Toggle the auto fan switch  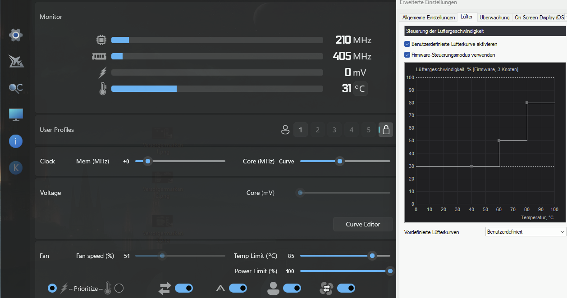pos(238,288)
